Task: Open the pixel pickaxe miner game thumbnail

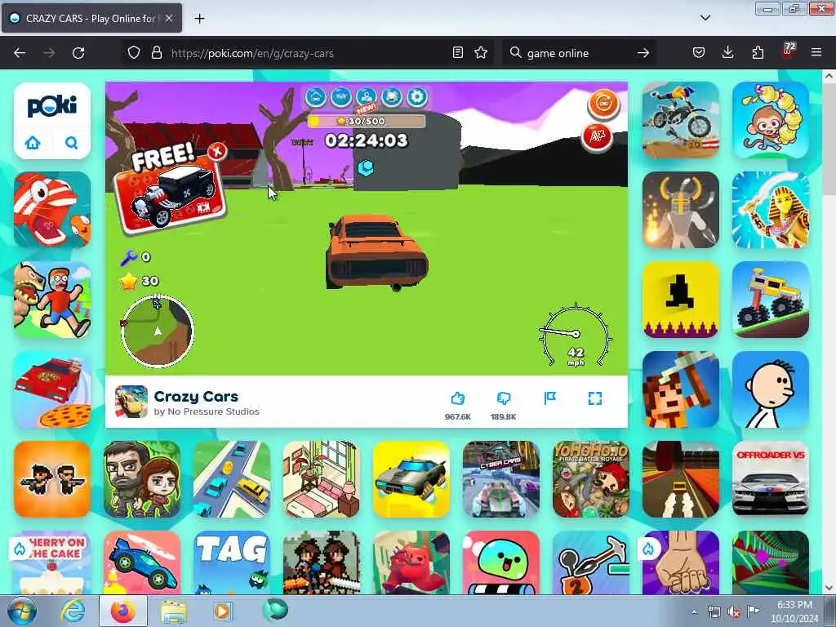Action: click(x=681, y=389)
